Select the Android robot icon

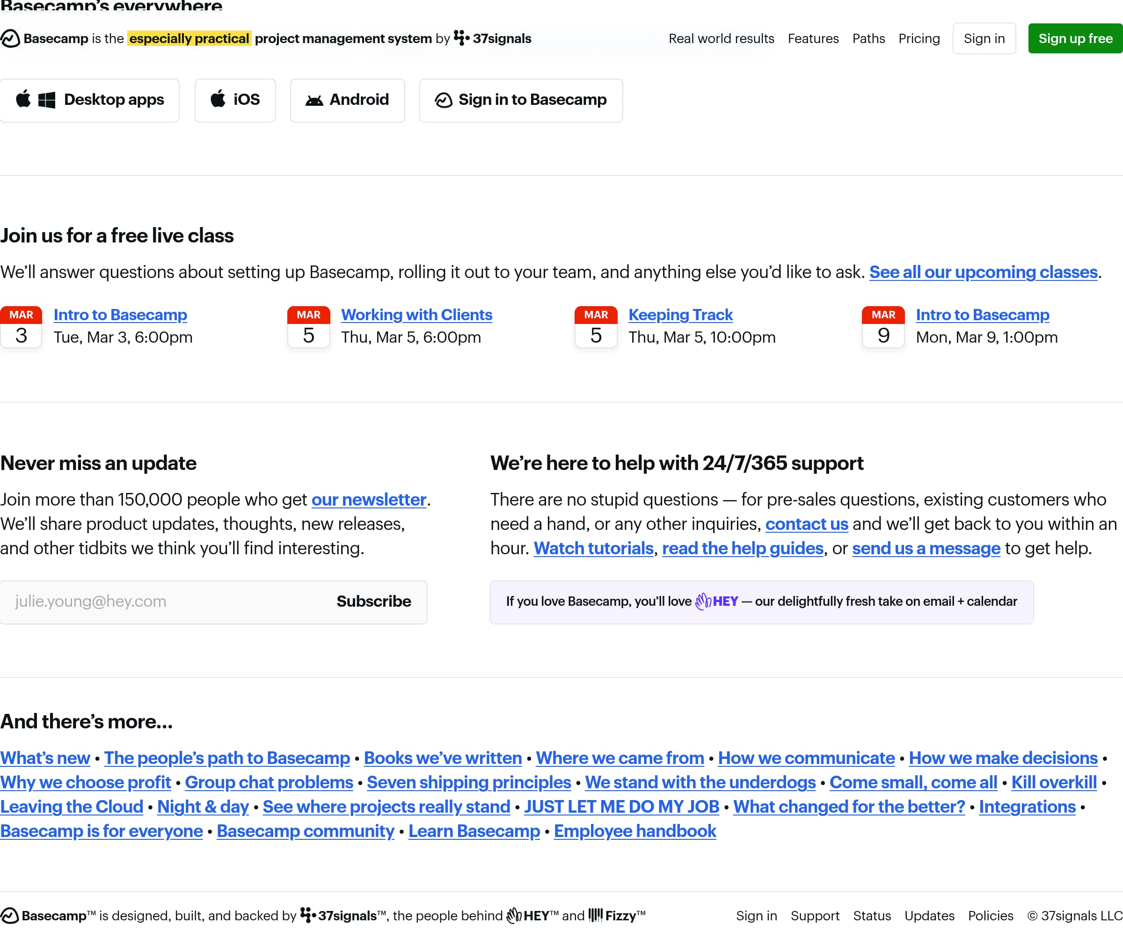[x=315, y=100]
